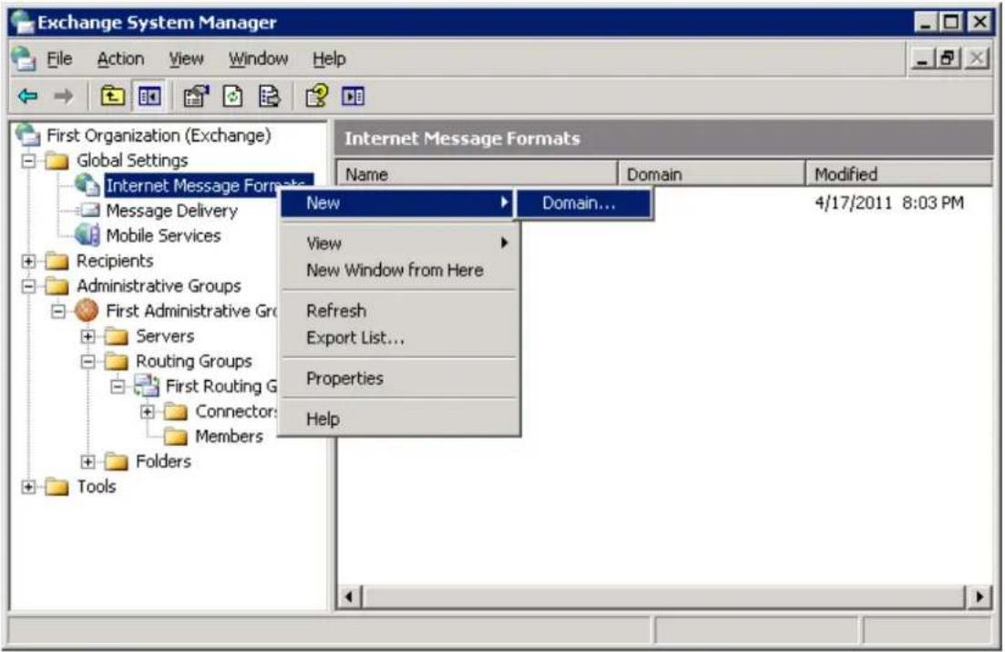Sort by the Domain column header

(712, 174)
